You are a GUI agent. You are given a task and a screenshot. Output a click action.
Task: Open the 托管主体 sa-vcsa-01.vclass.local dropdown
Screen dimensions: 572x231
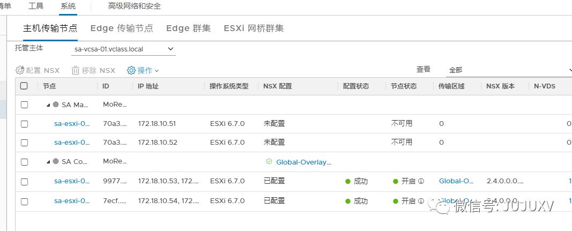click(124, 49)
